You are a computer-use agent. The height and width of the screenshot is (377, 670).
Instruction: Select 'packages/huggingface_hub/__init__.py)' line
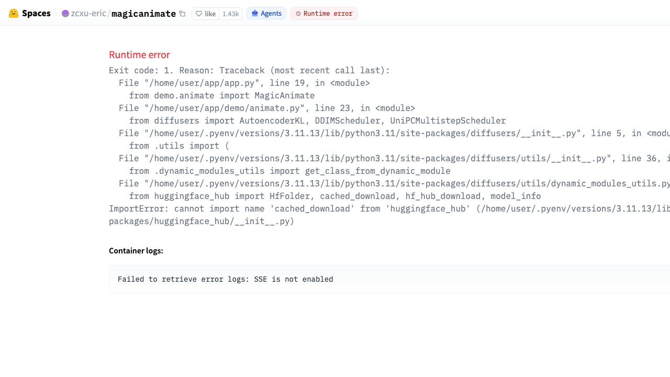(x=202, y=221)
